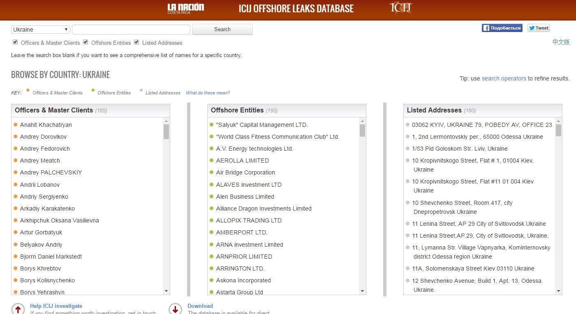This screenshot has width=576, height=314.
Task: Open address 10 Kropivnitskogo Street, Flat # 1
Action: [x=473, y=165]
